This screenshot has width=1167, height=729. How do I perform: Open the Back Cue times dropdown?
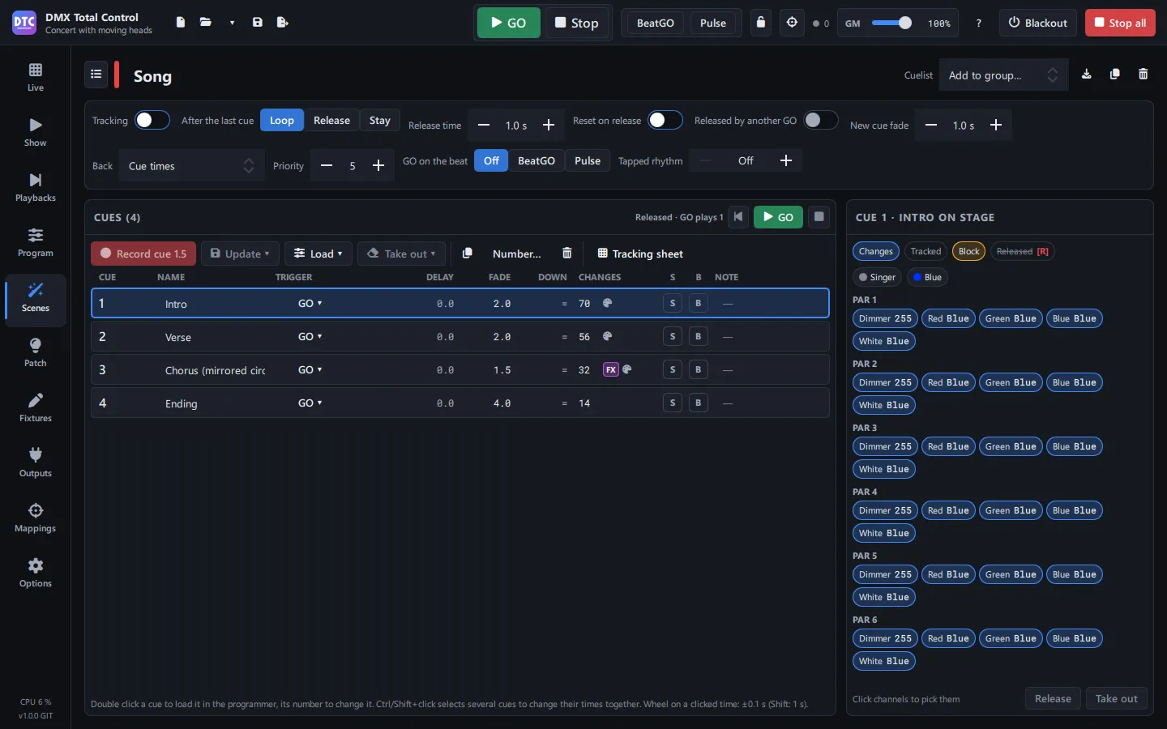[191, 166]
